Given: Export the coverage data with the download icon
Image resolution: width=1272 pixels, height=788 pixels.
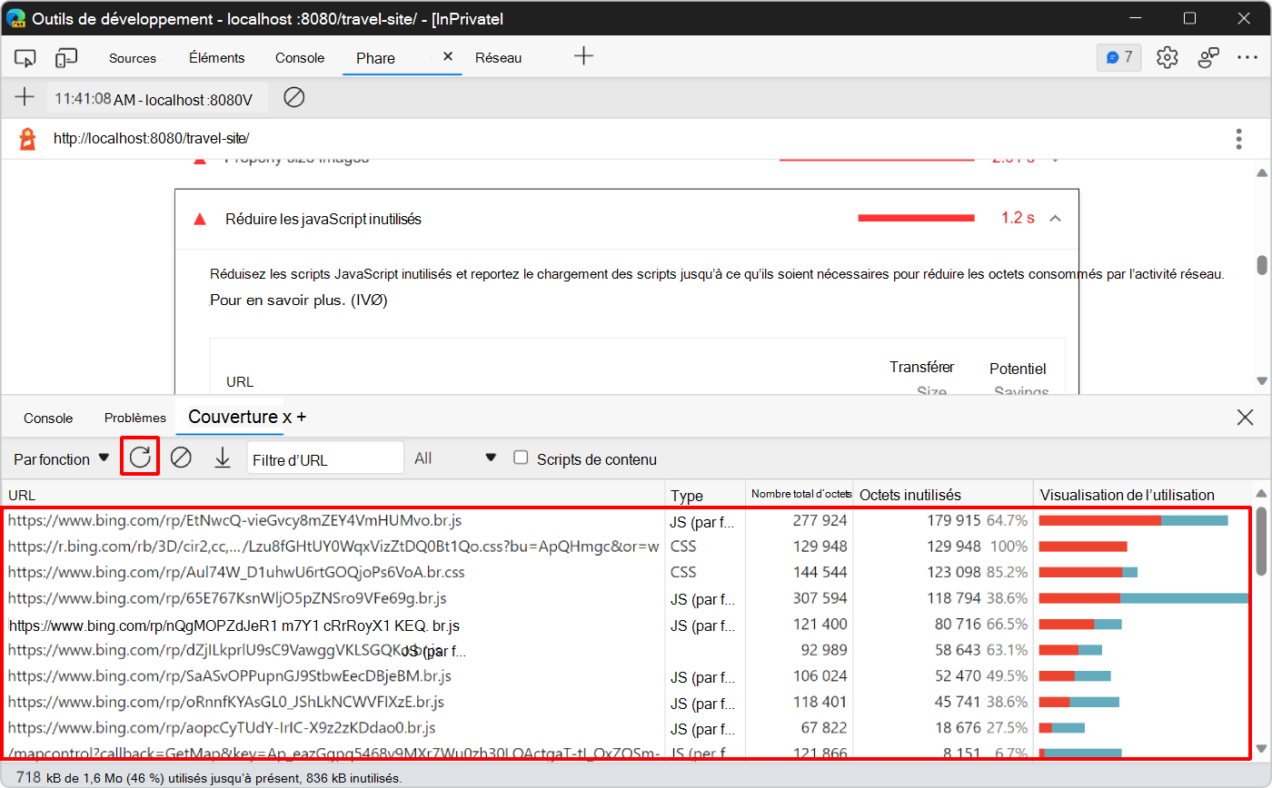Looking at the screenshot, I should pos(223,457).
